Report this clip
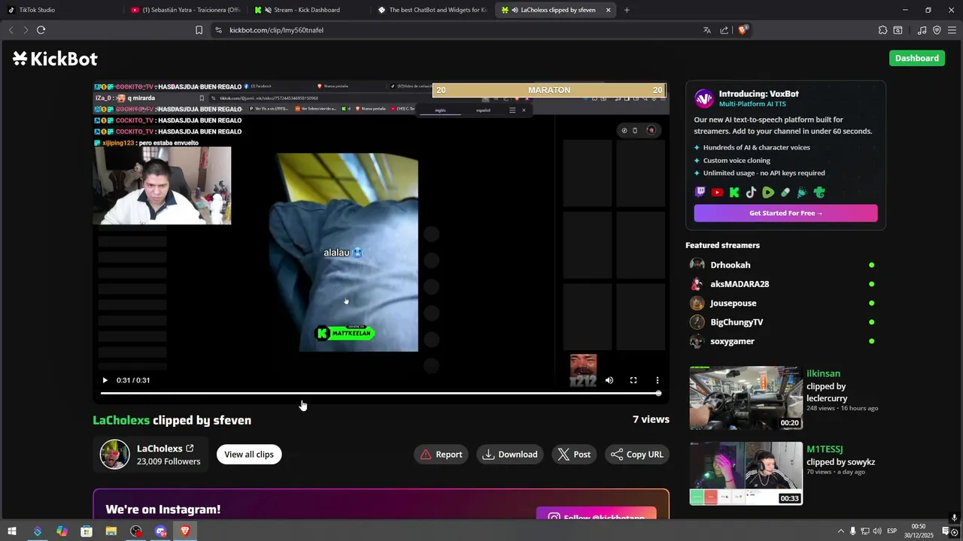963x541 pixels. pyautogui.click(x=441, y=455)
